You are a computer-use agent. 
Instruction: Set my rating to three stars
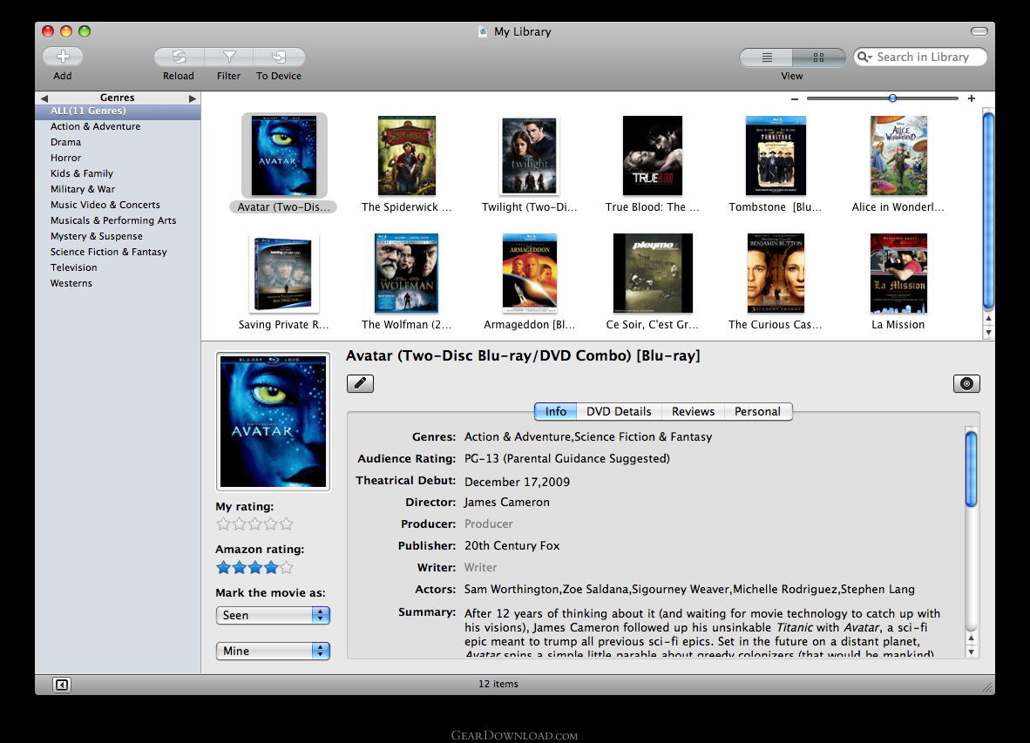[x=254, y=523]
